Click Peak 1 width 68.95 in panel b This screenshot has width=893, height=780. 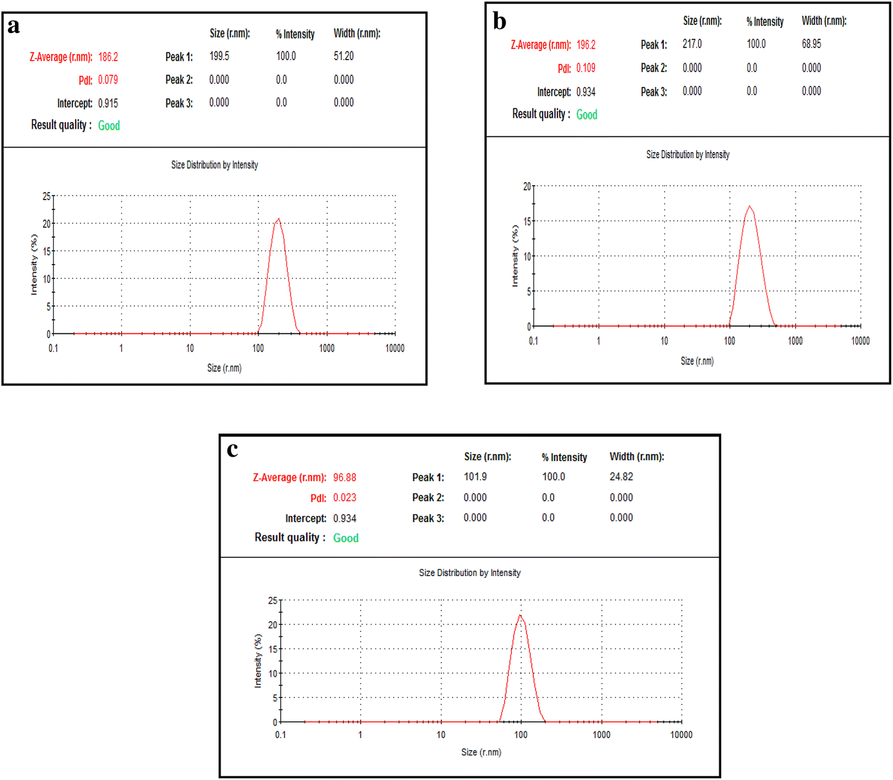click(x=812, y=44)
